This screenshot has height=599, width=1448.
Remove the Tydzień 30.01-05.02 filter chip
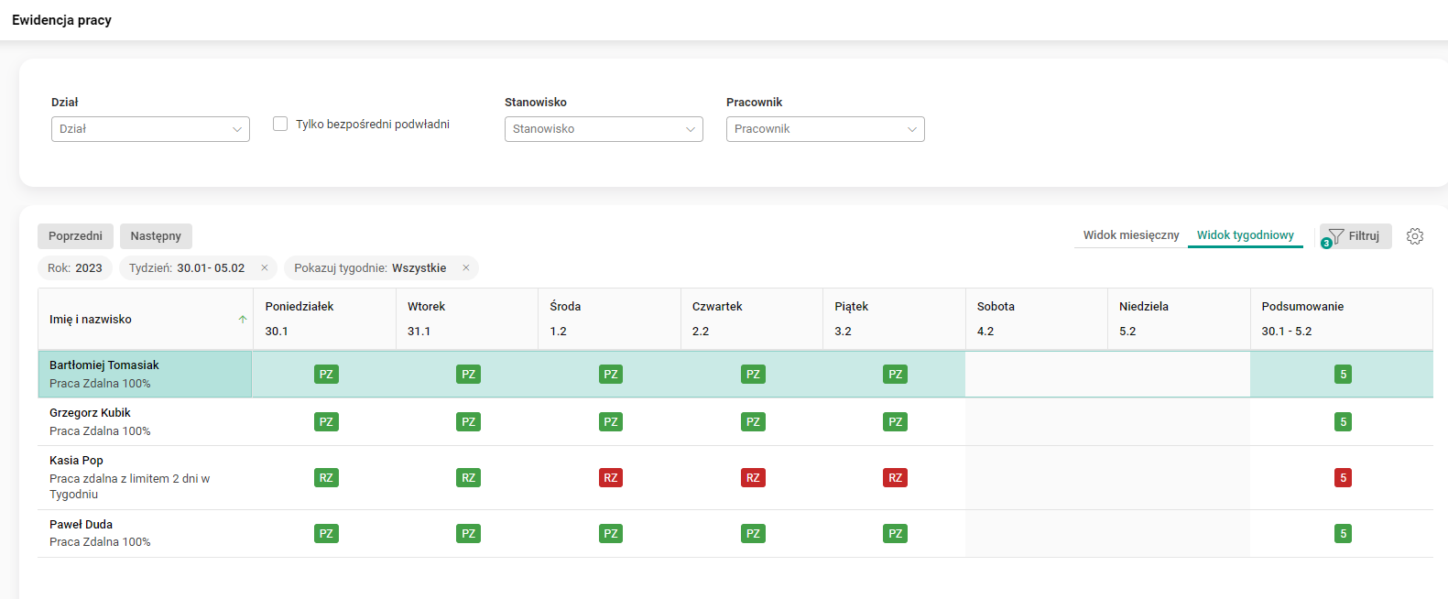(x=265, y=268)
